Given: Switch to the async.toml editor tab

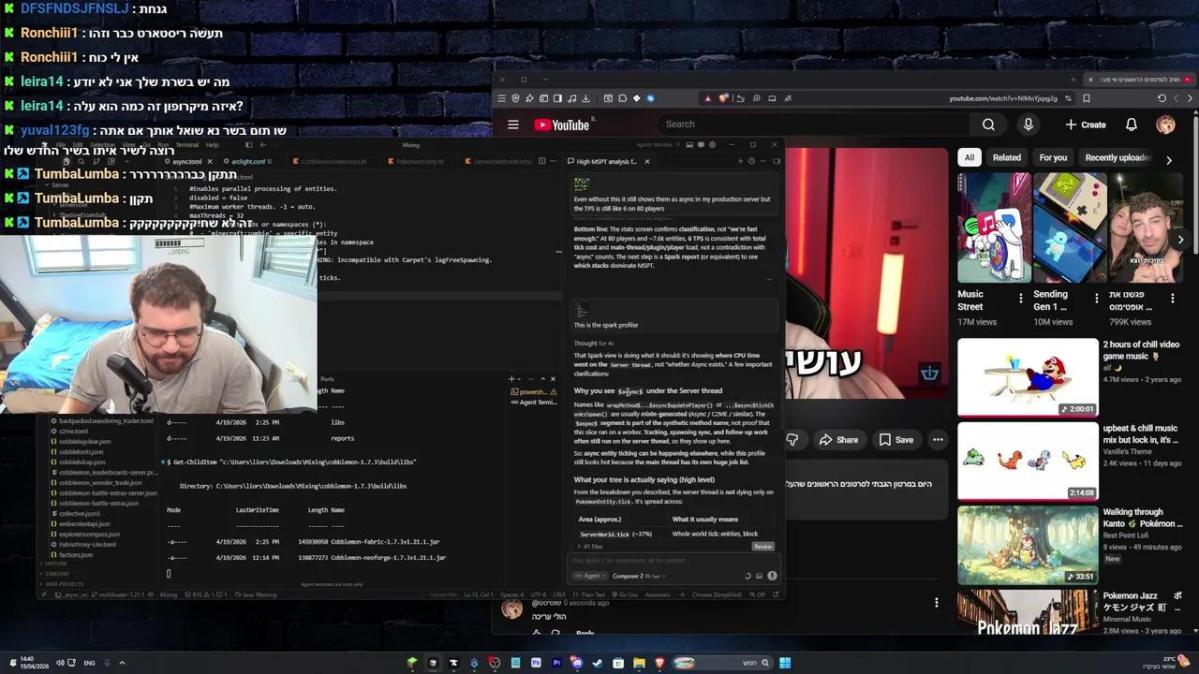Looking at the screenshot, I should coord(185,162).
